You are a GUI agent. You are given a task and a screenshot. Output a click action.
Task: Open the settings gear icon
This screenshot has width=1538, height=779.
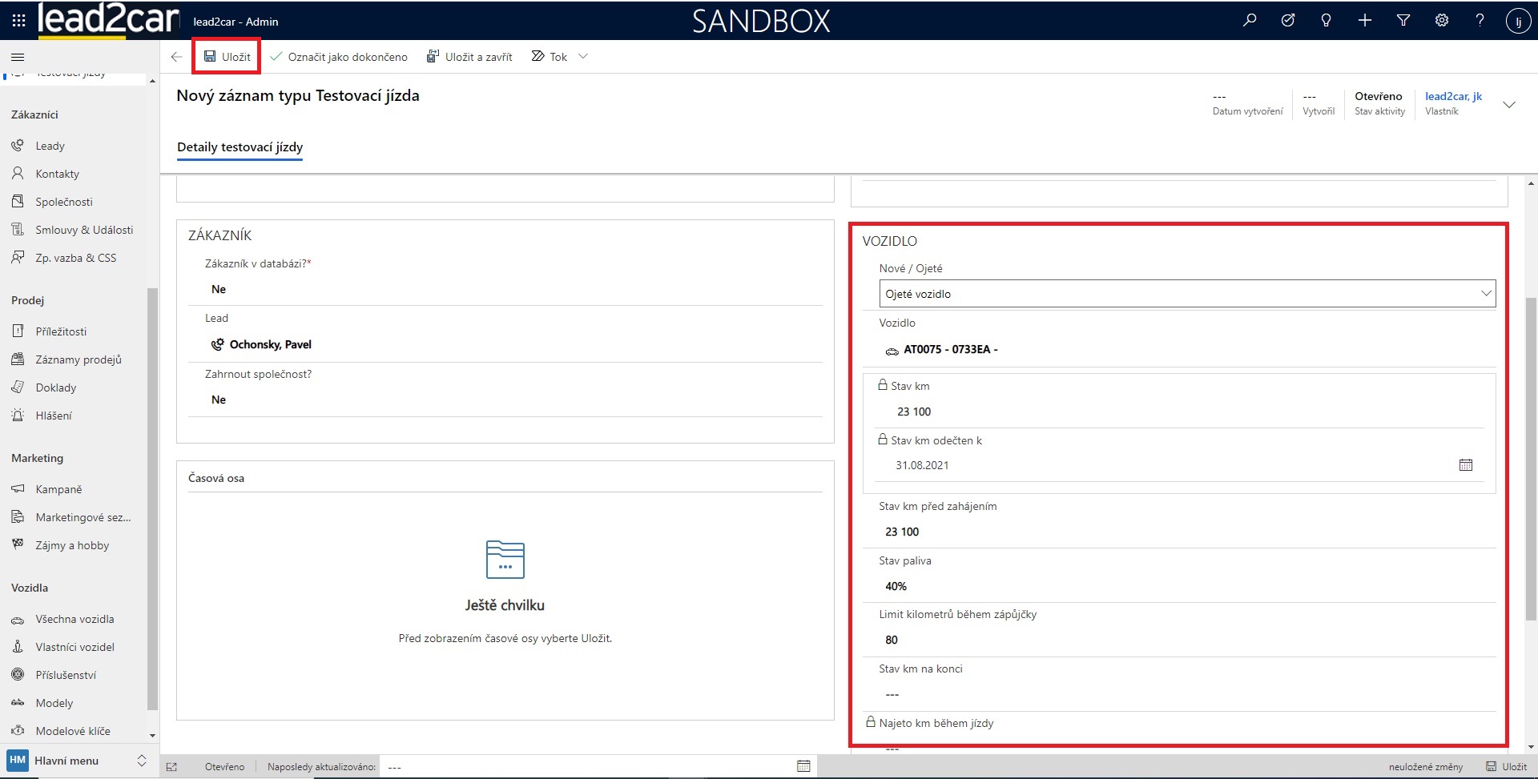click(x=1442, y=21)
